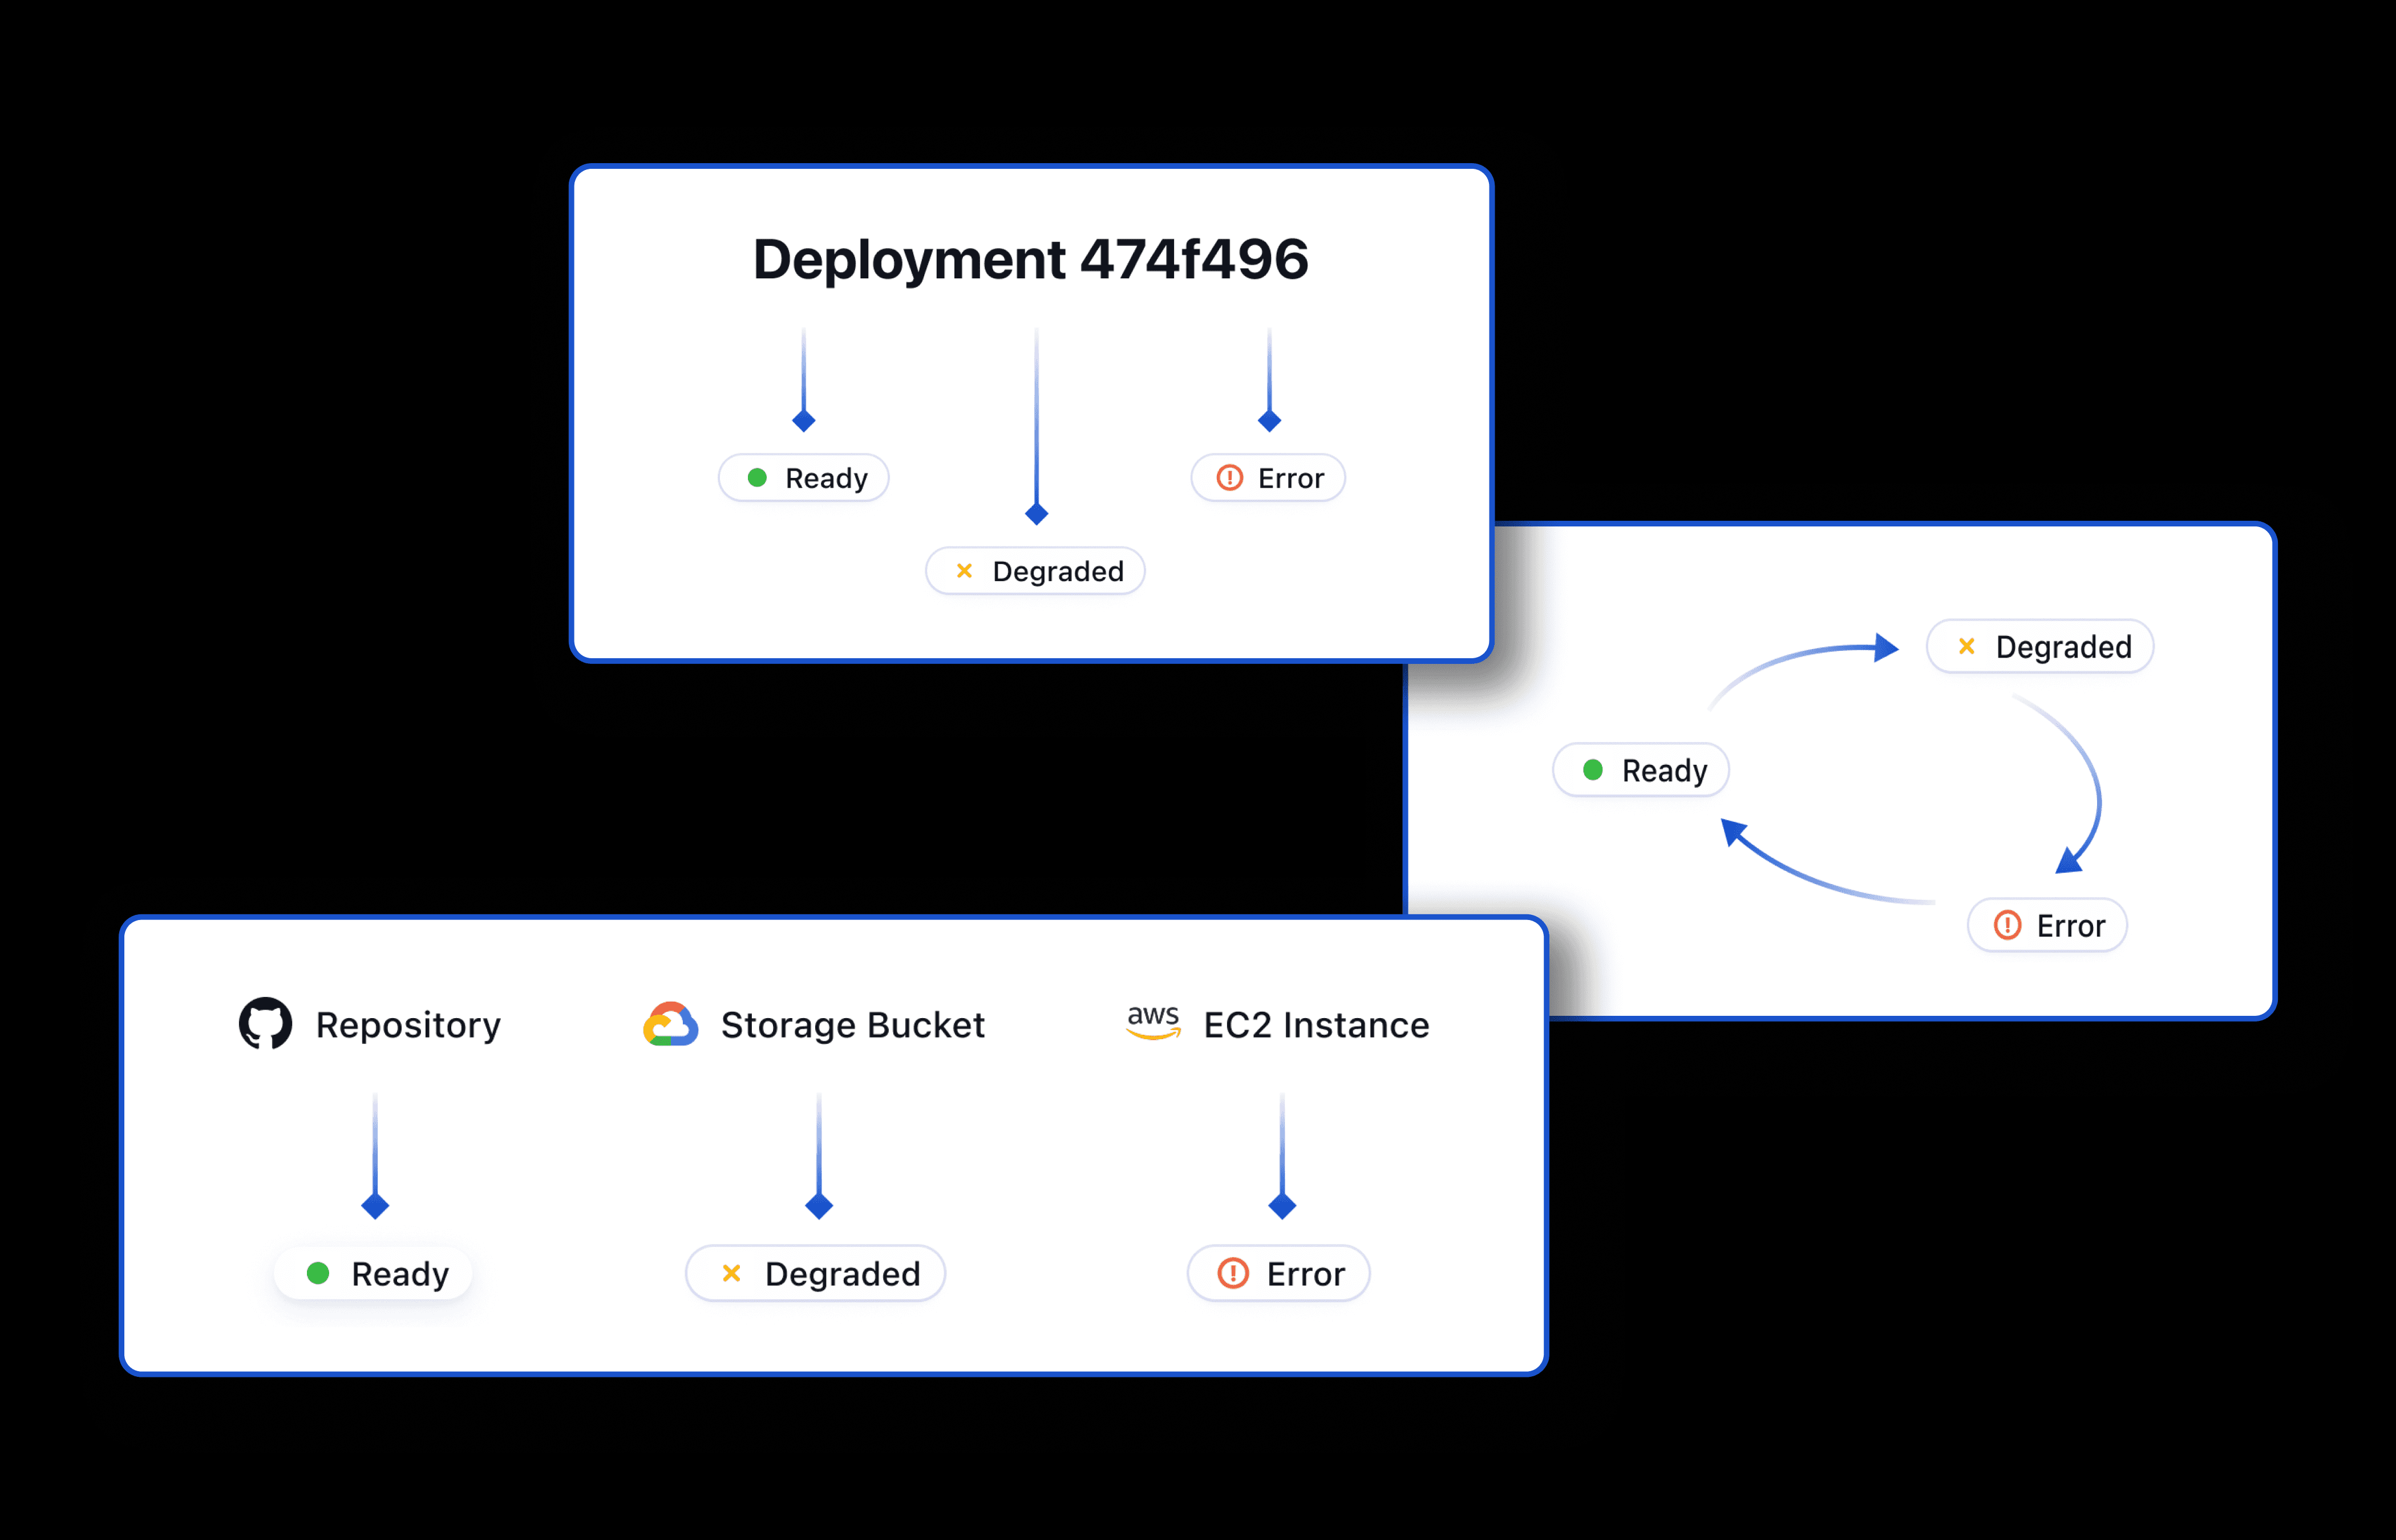Screen dimensions: 2396x1540
Task: Click the red alert icon in the cycle Error badge
Action: [x=2007, y=925]
